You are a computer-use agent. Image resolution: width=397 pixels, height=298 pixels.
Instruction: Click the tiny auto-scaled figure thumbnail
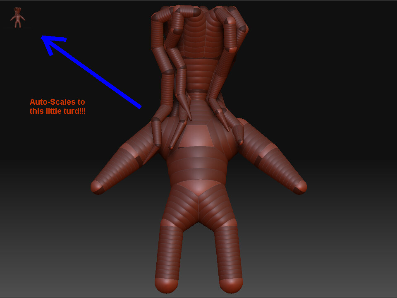17,17
